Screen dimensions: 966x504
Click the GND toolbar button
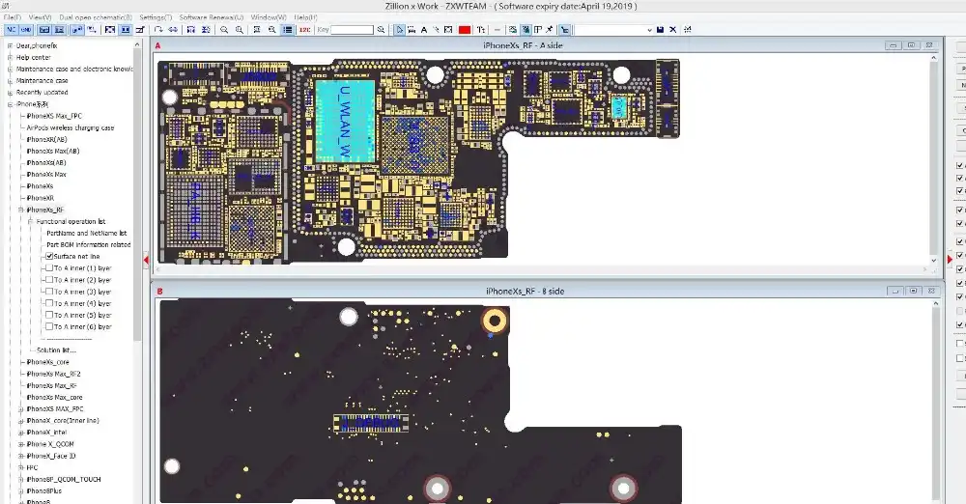click(26, 30)
